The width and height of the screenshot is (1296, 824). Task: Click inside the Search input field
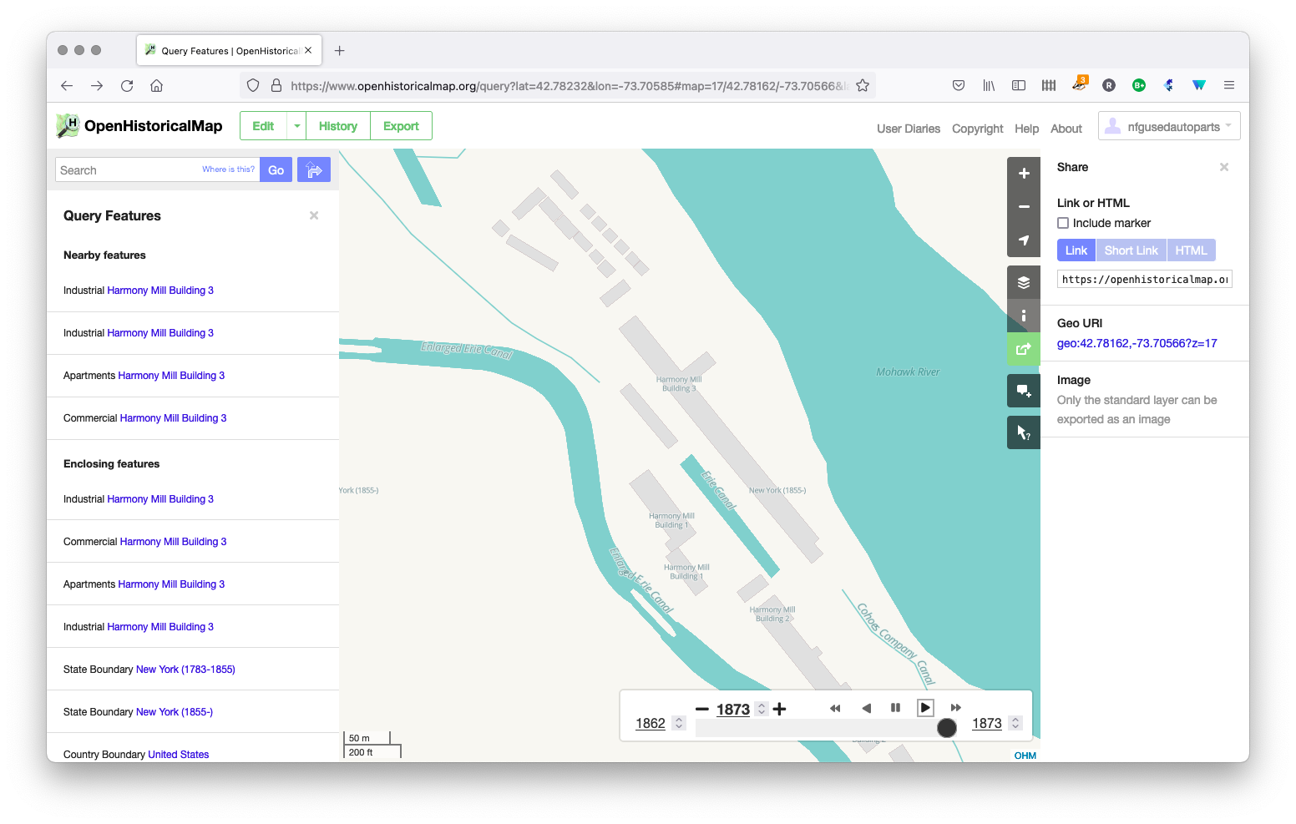click(x=125, y=169)
